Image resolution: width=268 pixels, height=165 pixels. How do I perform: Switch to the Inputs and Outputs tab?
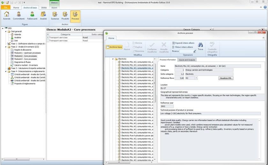pos(187,60)
